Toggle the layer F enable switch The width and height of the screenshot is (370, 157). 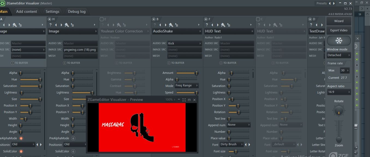click(x=206, y=19)
